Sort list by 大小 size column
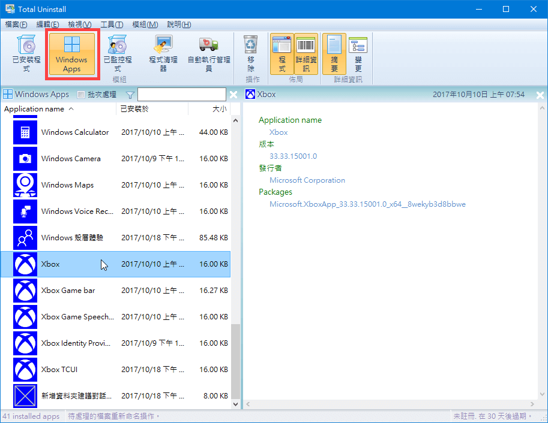Image resolution: width=548 pixels, height=423 pixels. 219,109
